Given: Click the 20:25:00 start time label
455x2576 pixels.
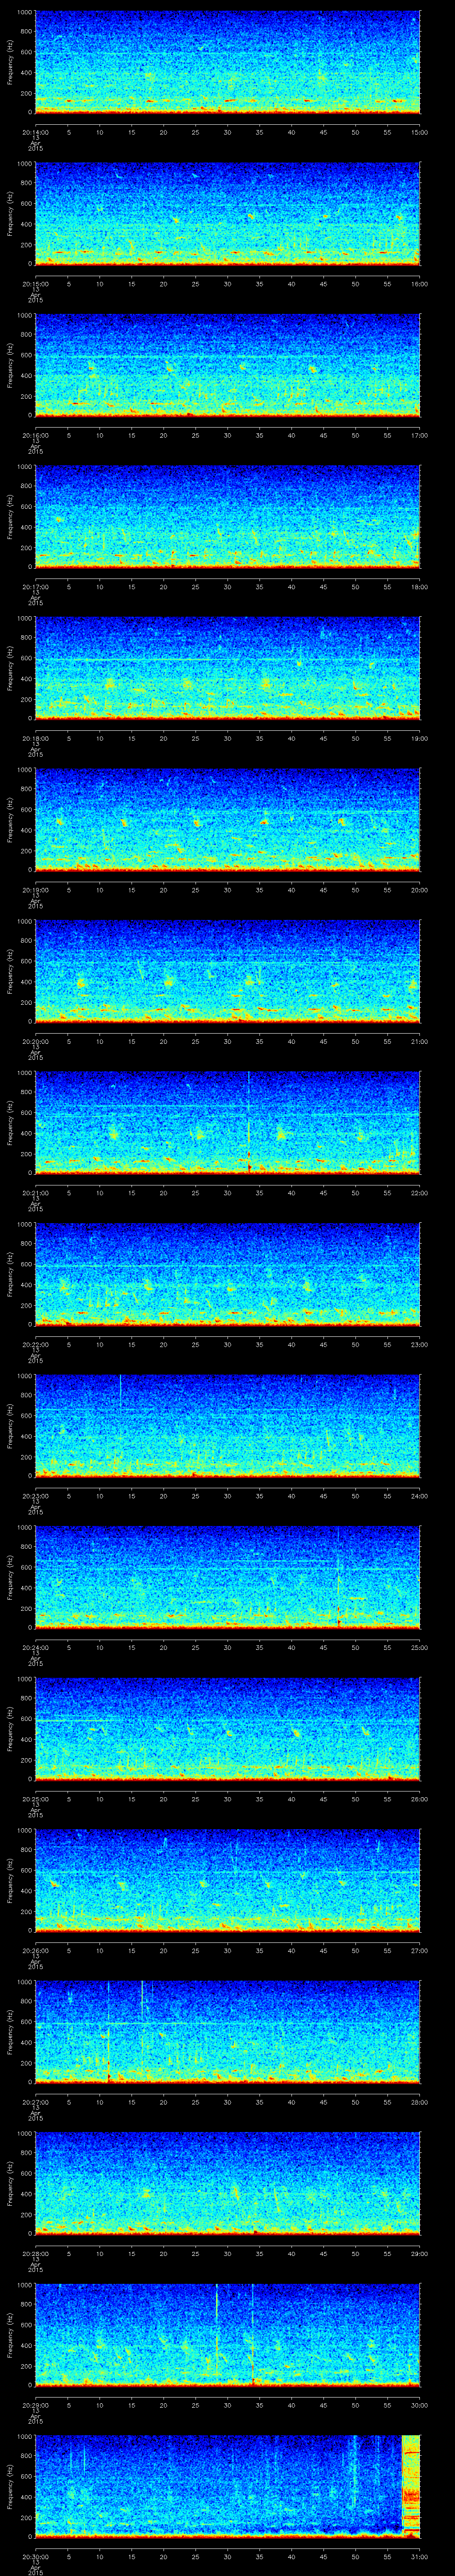Looking at the screenshot, I should 35,1798.
